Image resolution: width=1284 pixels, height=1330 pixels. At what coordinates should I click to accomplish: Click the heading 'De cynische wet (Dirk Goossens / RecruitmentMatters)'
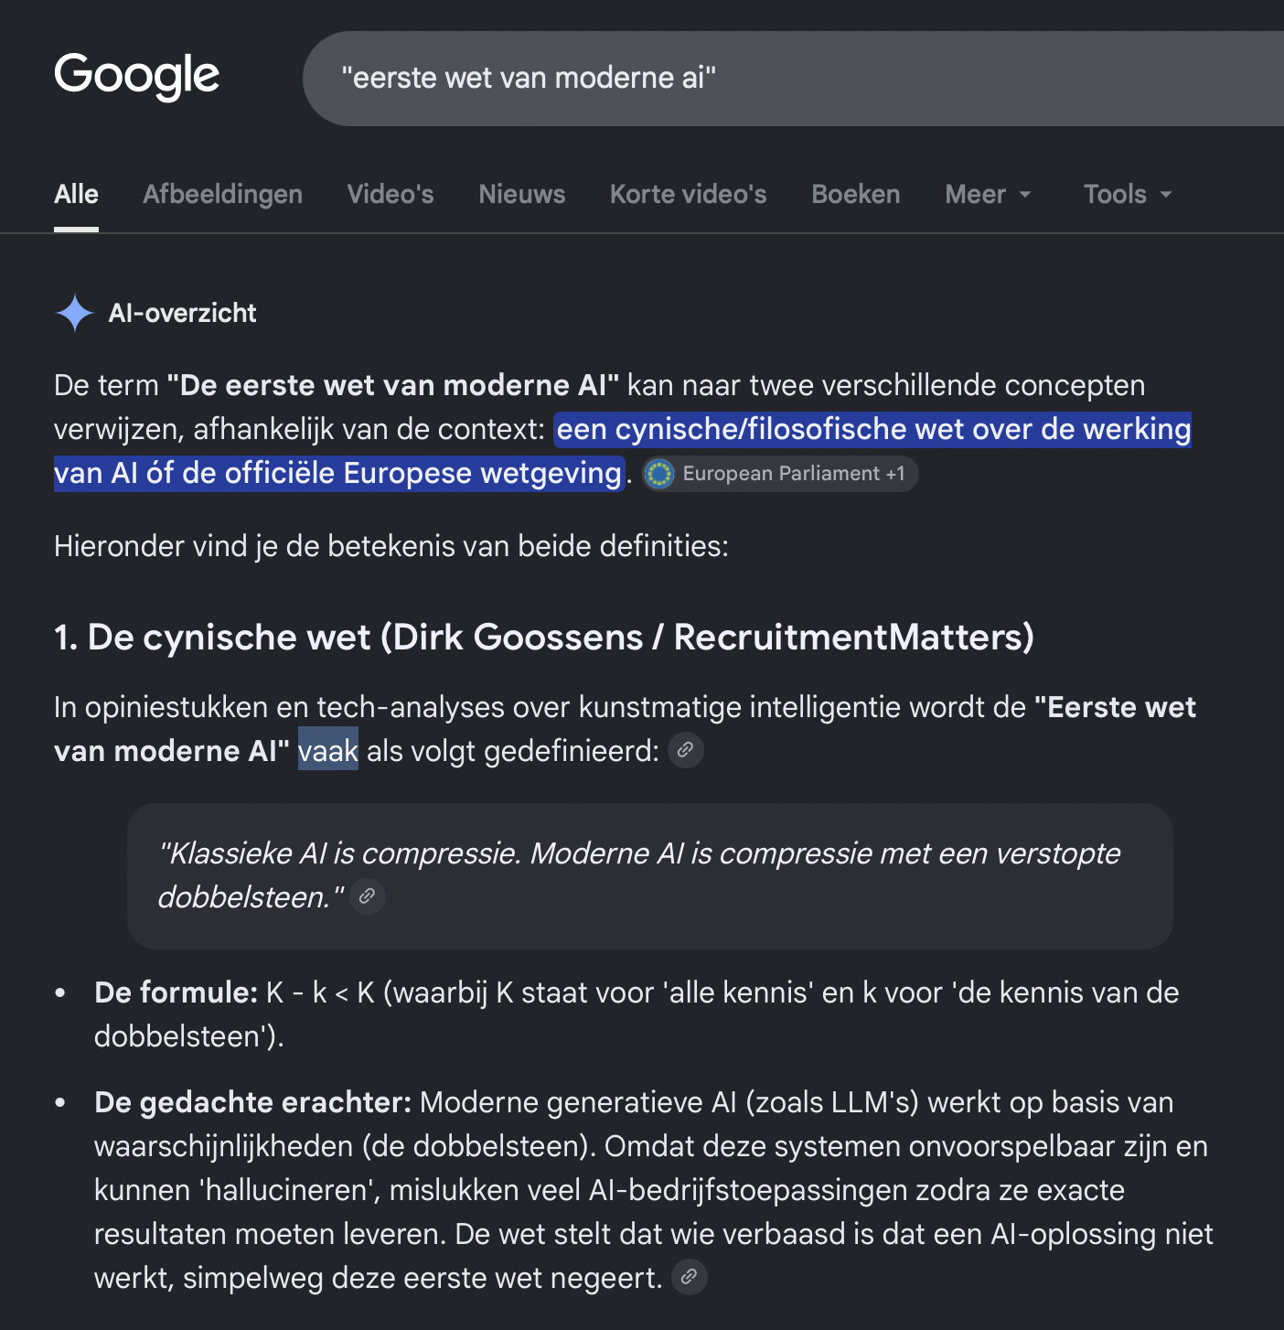click(544, 637)
